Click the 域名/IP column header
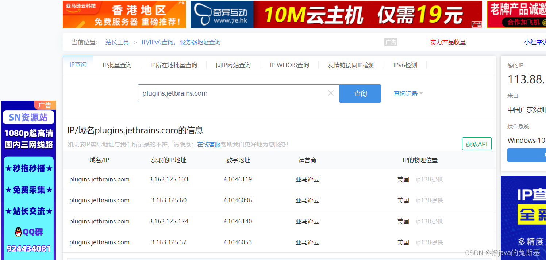This screenshot has height=260, width=546. pos(99,160)
